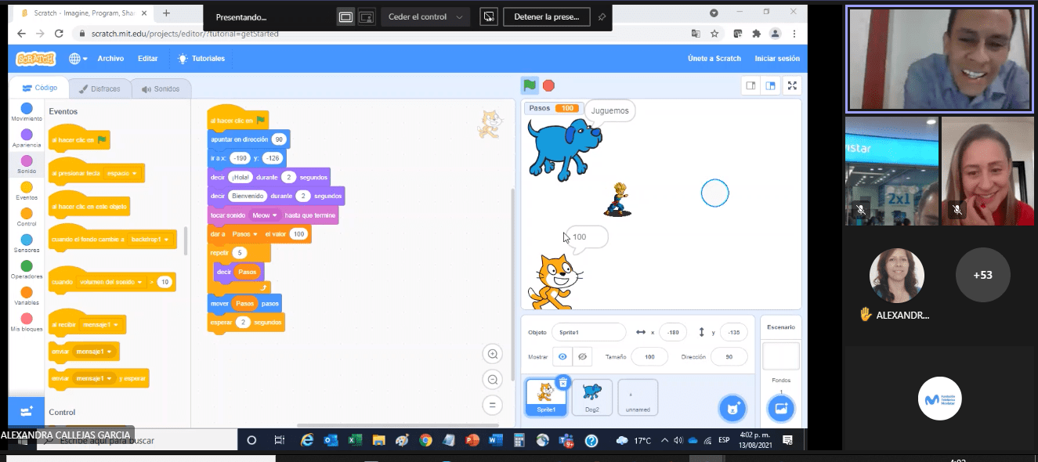Open the browser extensions puzzle icon

(x=756, y=34)
